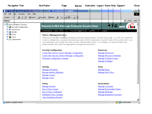
Task: Open the Media toolbar button
Action: (x=51, y=17)
